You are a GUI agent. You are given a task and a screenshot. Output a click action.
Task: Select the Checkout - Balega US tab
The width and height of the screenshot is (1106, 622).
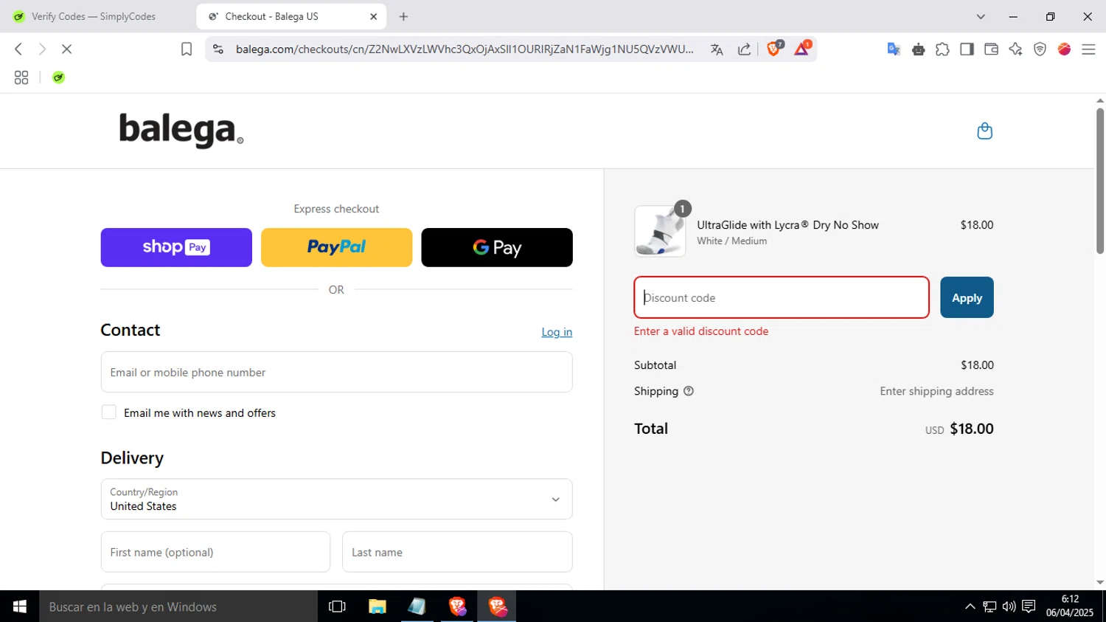pos(291,16)
